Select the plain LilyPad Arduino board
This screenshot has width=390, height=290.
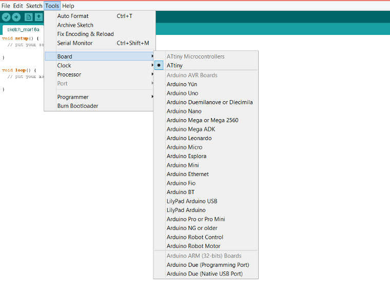tap(206, 210)
